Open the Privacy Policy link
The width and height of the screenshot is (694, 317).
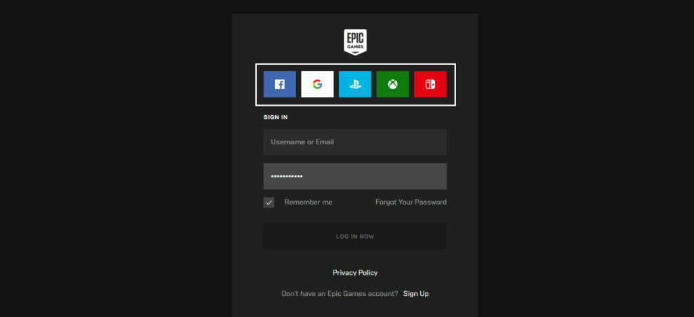click(355, 273)
